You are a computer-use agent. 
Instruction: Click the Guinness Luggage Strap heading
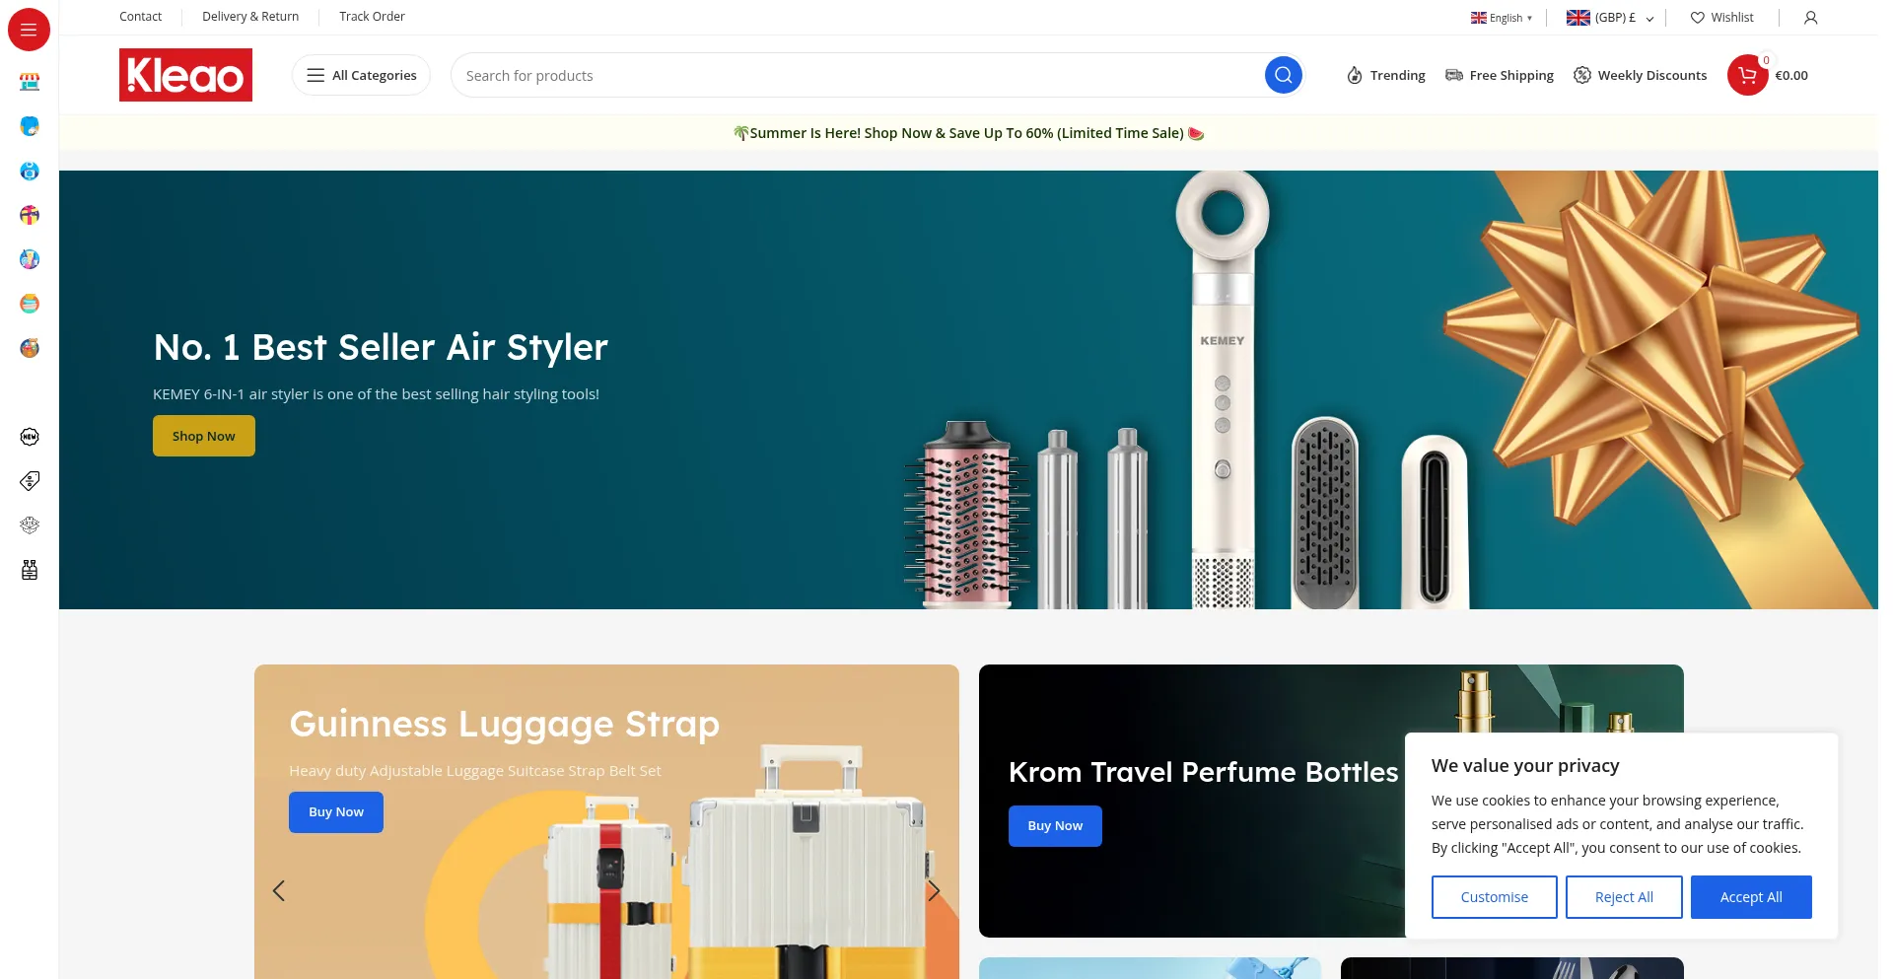[x=504, y=725]
